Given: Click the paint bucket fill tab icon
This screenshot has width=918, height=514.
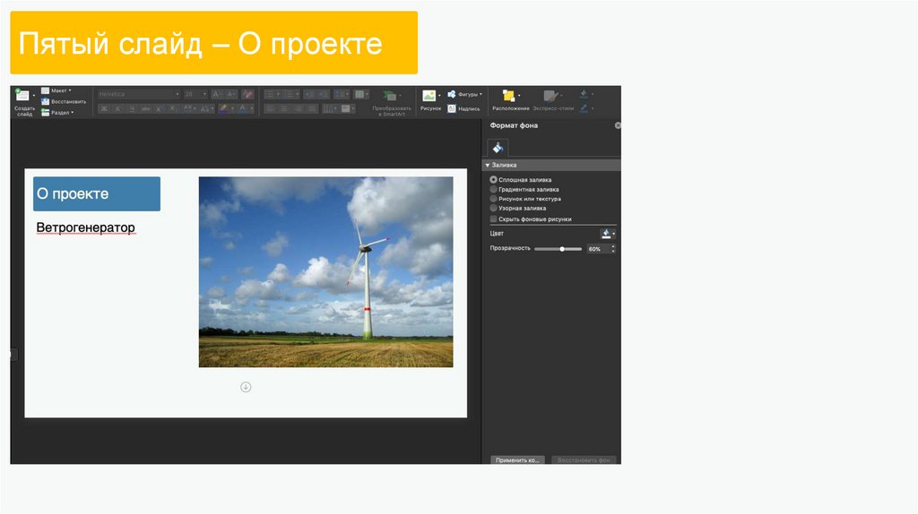Looking at the screenshot, I should [x=498, y=148].
